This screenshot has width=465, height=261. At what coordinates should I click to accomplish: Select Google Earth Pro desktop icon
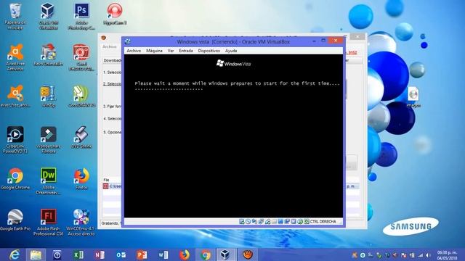pos(15,220)
